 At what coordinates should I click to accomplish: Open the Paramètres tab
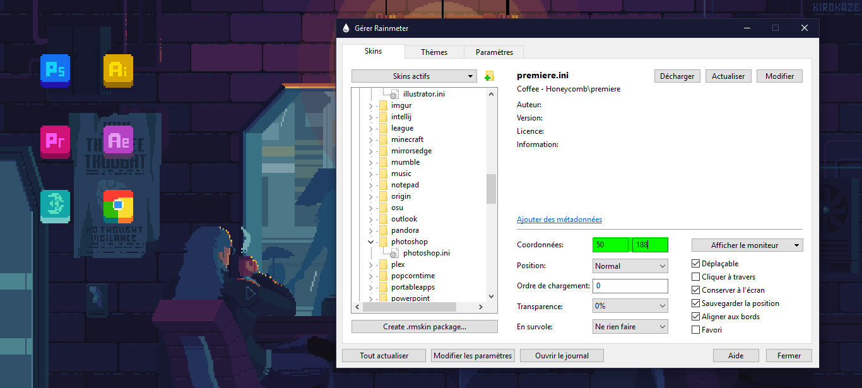494,52
